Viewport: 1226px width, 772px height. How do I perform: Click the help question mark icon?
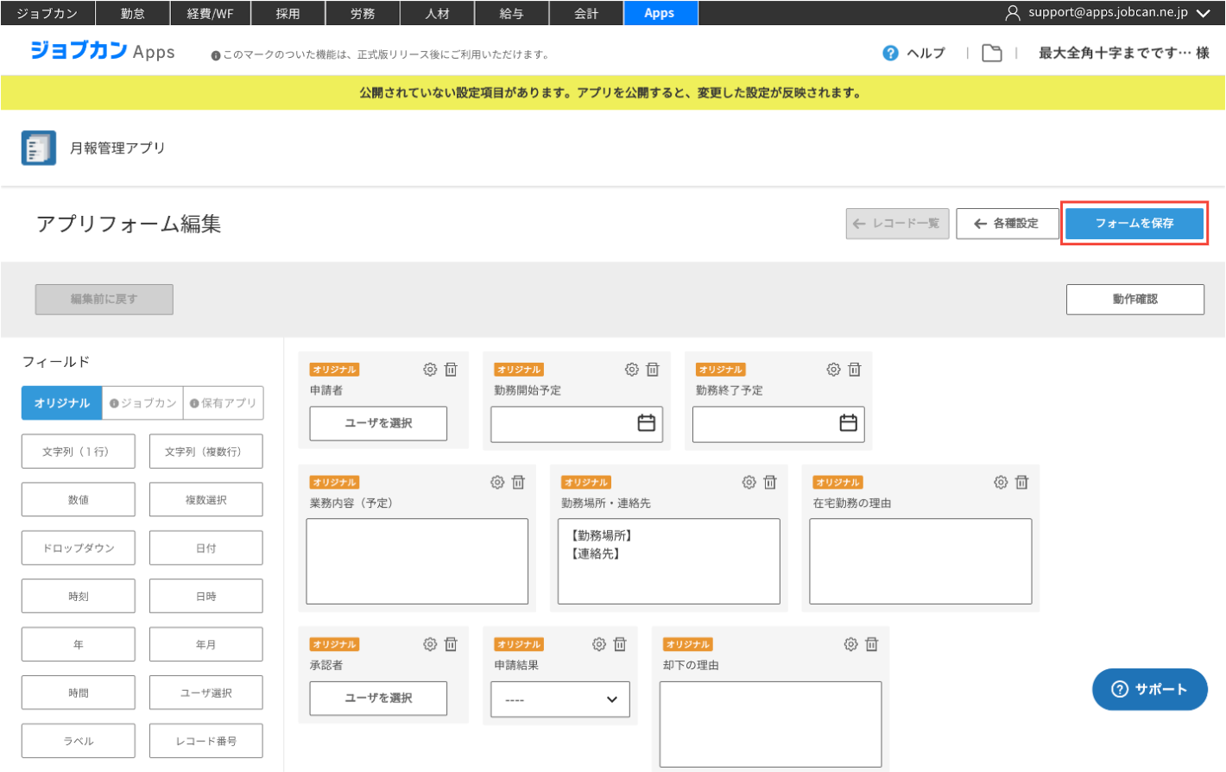[890, 54]
